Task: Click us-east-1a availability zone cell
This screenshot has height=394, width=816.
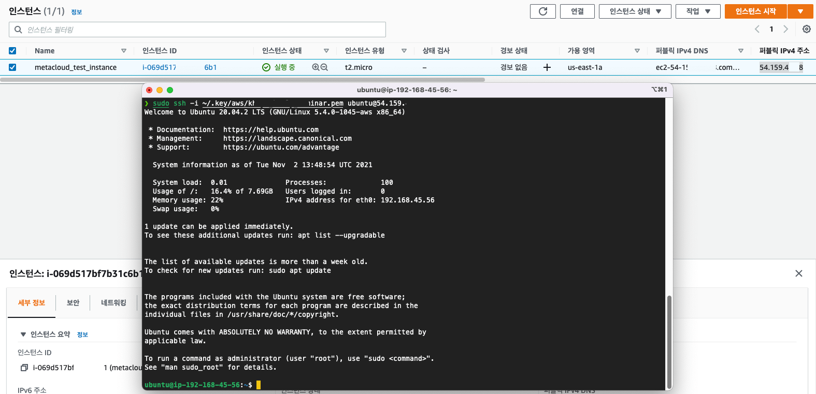Action: point(585,67)
